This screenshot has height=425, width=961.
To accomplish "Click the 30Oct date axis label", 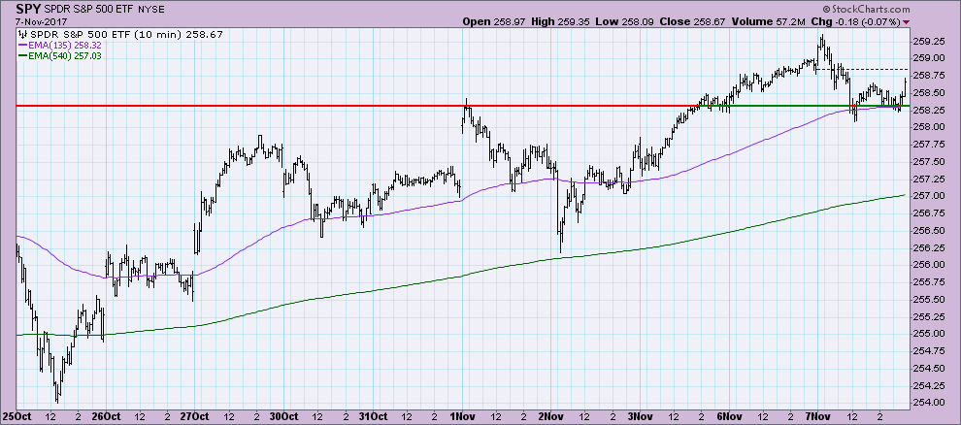I will 283,416.
